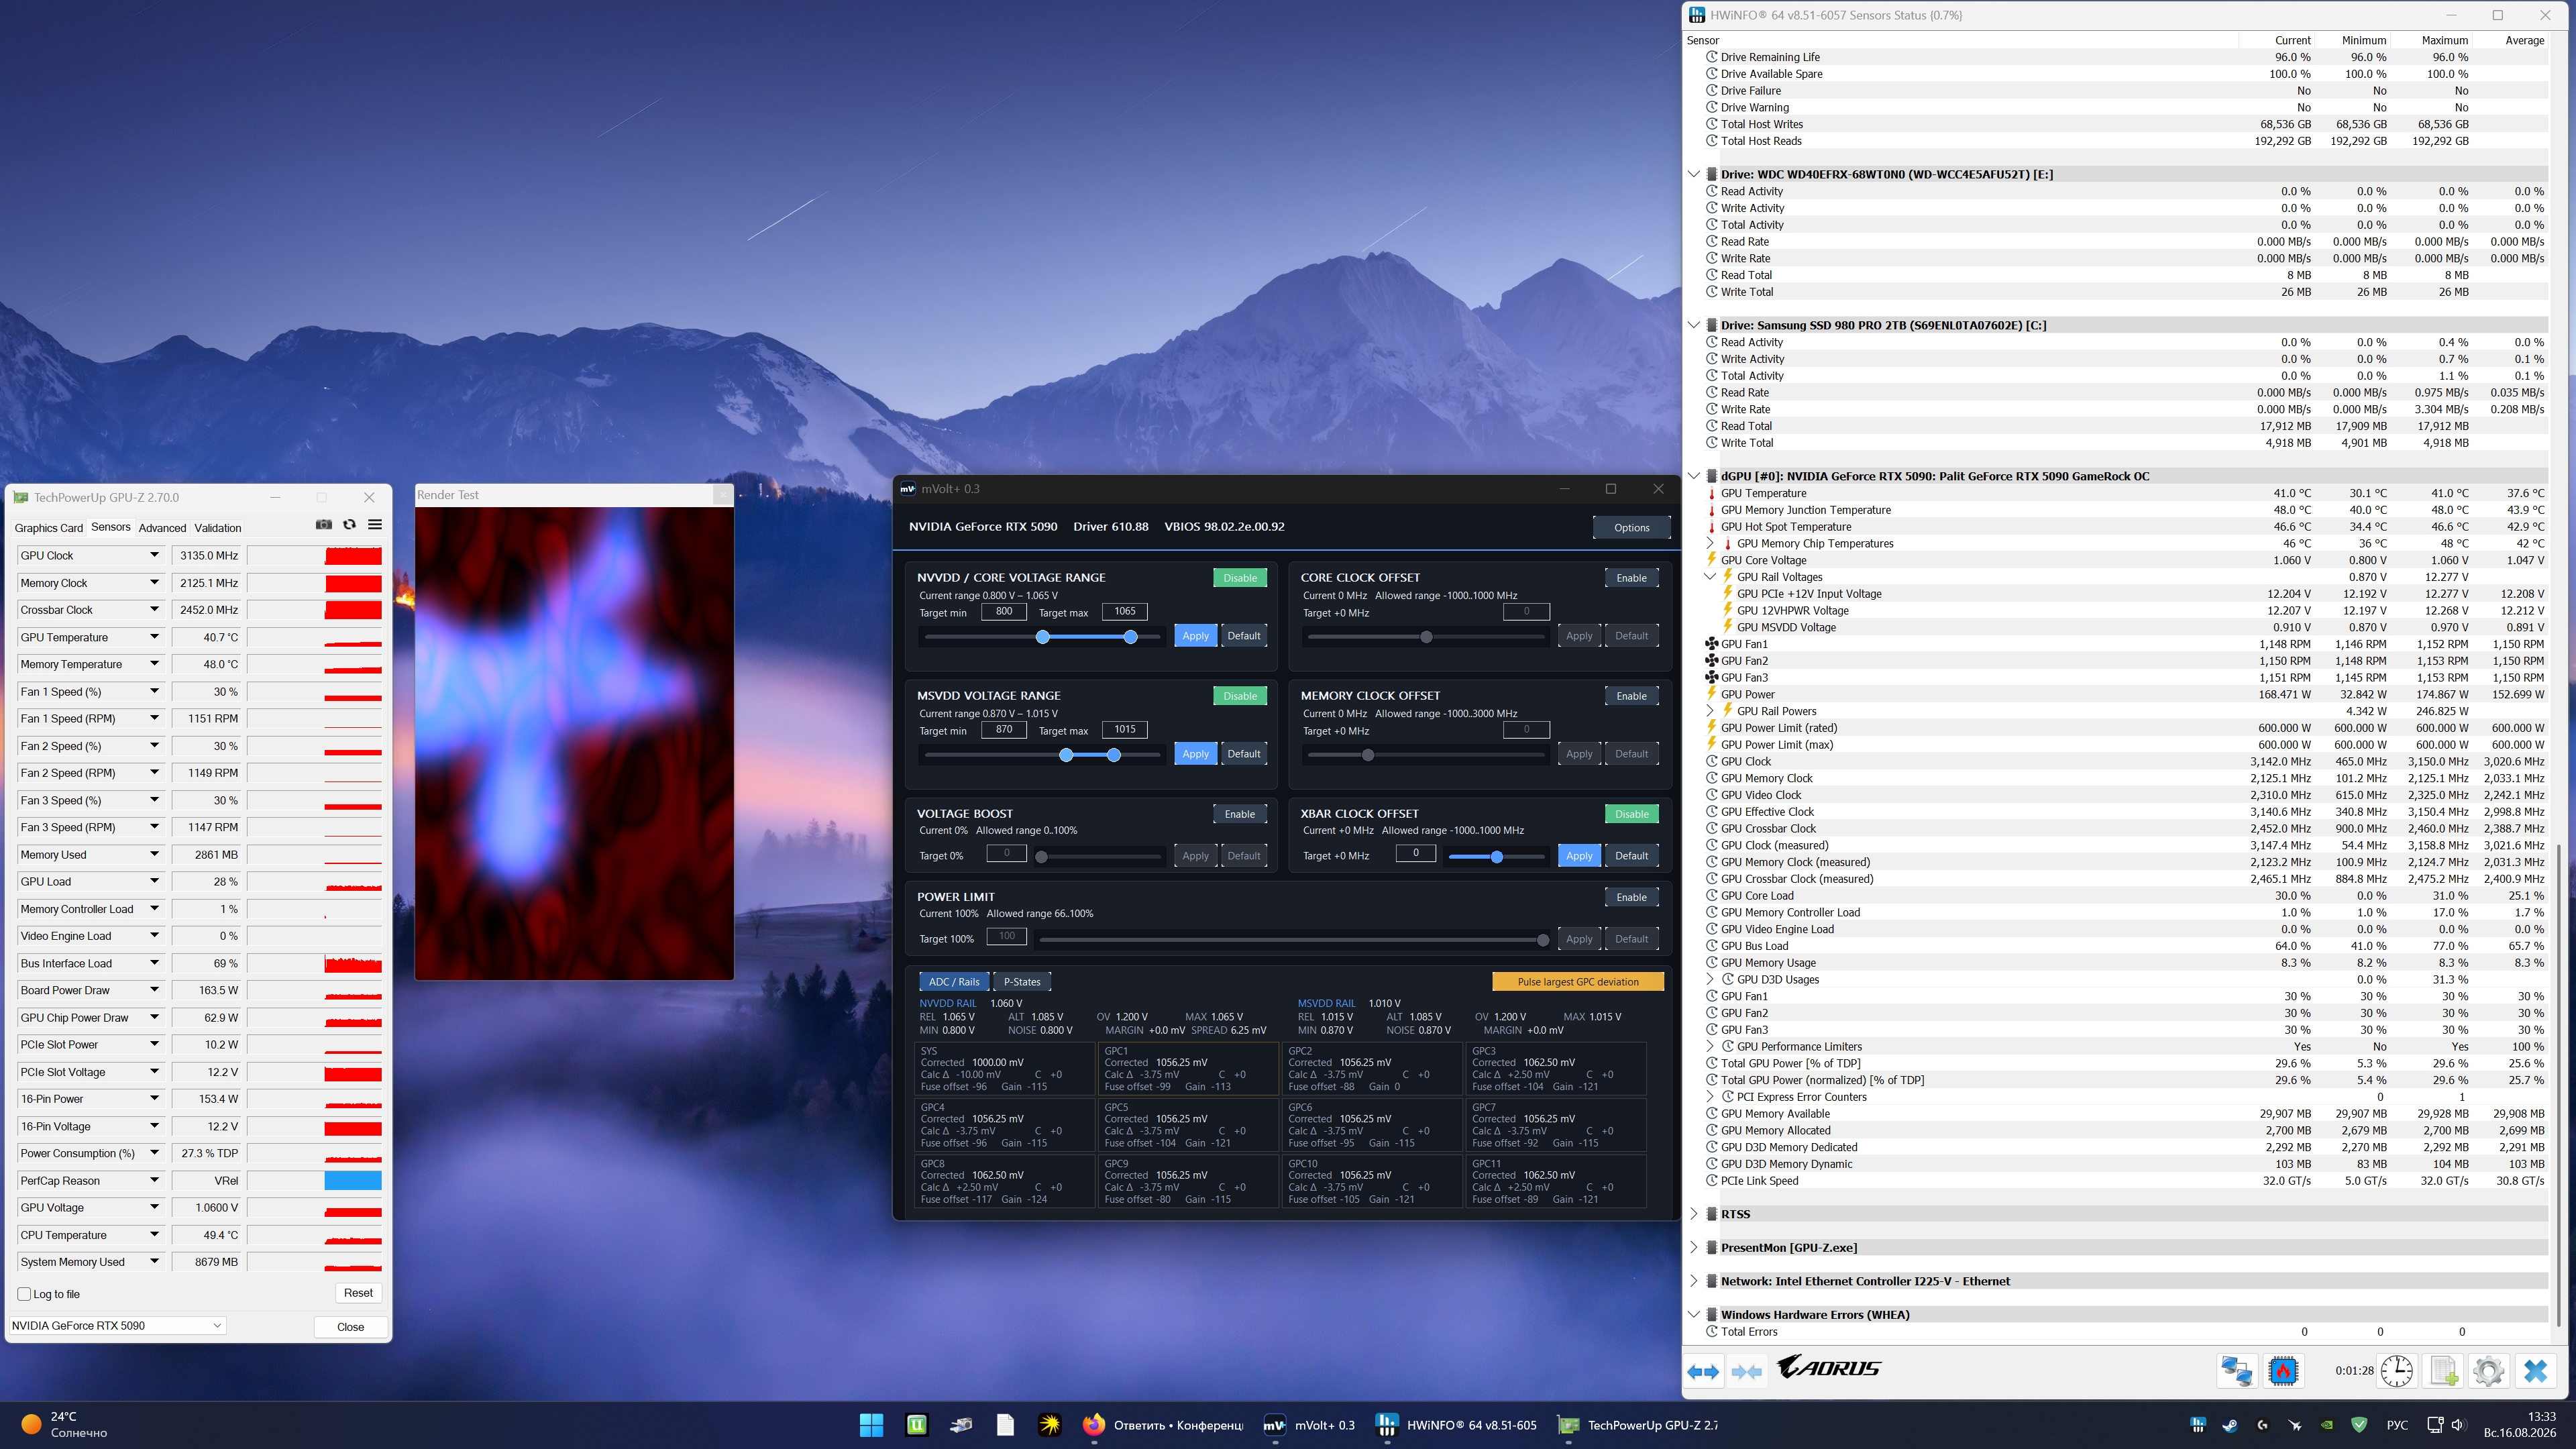
Task: Switch to the P-States tab
Action: click(x=1022, y=982)
